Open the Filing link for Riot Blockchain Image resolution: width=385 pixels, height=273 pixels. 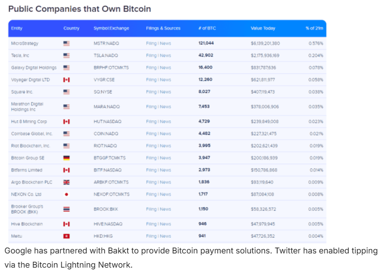pos(151,146)
